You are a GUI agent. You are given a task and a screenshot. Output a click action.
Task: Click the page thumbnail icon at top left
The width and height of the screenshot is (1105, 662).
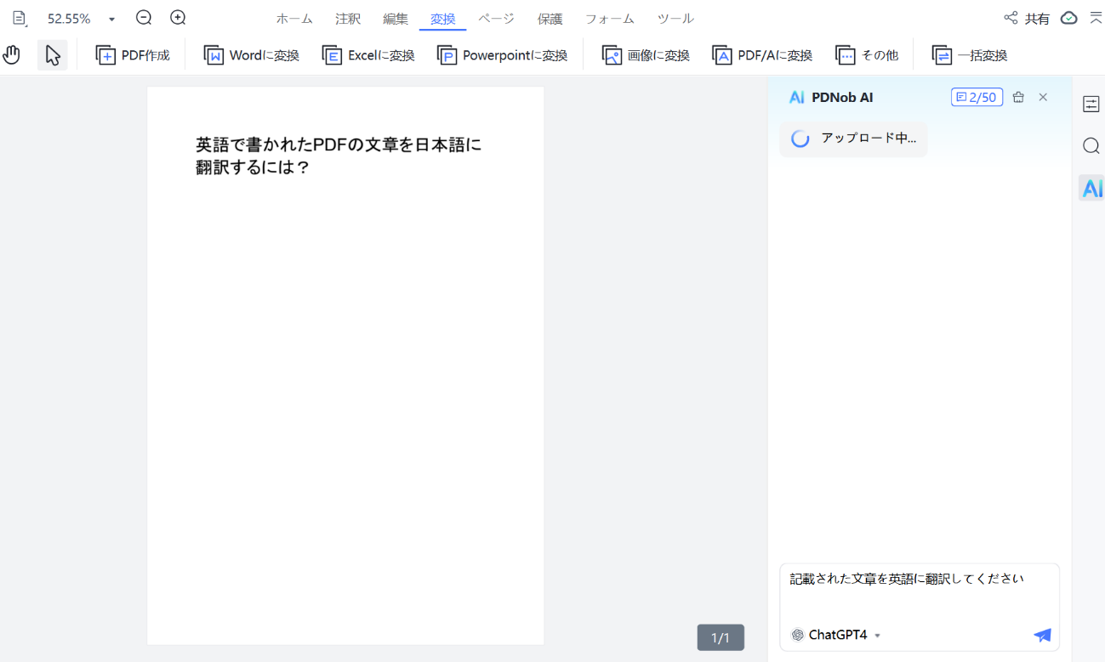pos(18,17)
